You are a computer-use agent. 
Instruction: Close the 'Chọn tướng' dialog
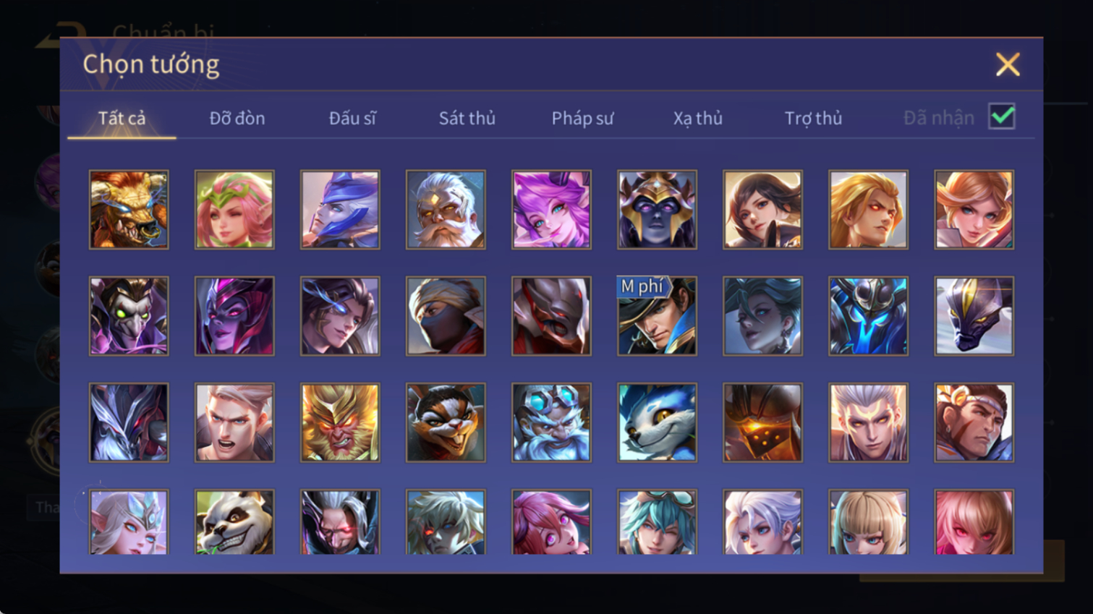coord(1007,64)
